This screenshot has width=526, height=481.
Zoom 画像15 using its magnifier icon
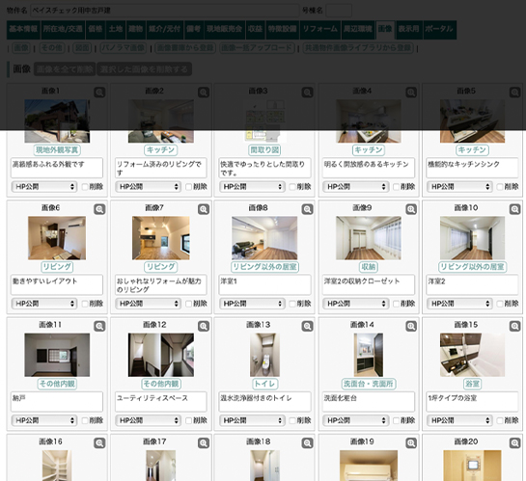point(515,326)
